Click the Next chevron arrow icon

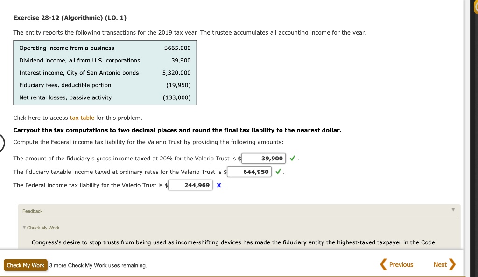click(452, 264)
